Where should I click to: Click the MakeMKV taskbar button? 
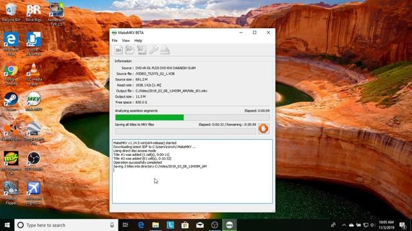(229, 225)
